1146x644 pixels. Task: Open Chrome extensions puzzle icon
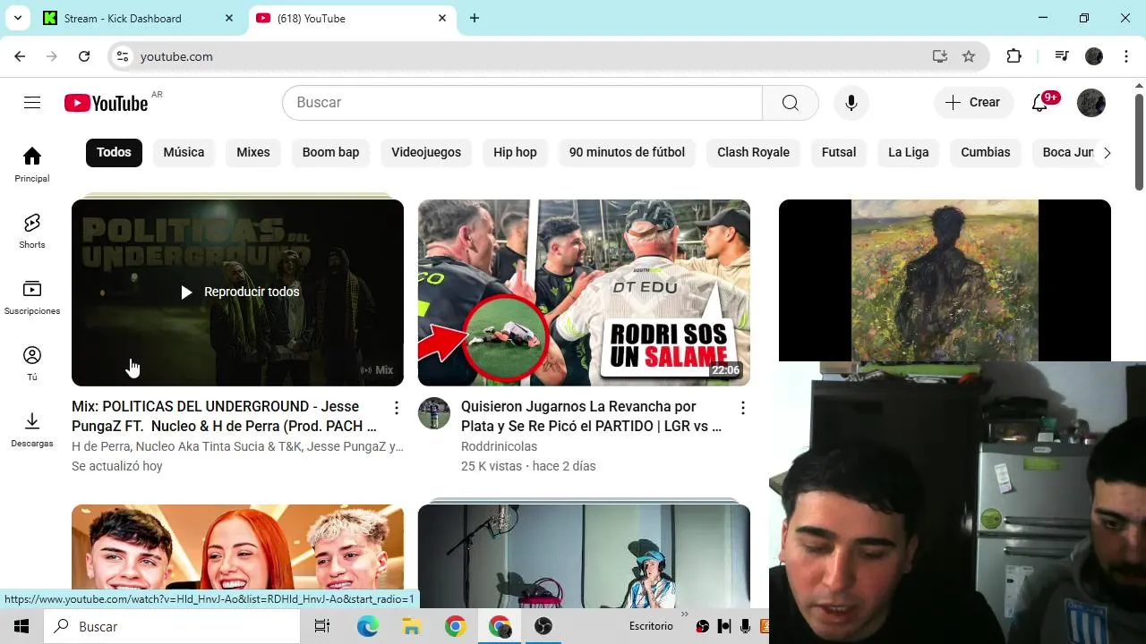click(x=1013, y=56)
